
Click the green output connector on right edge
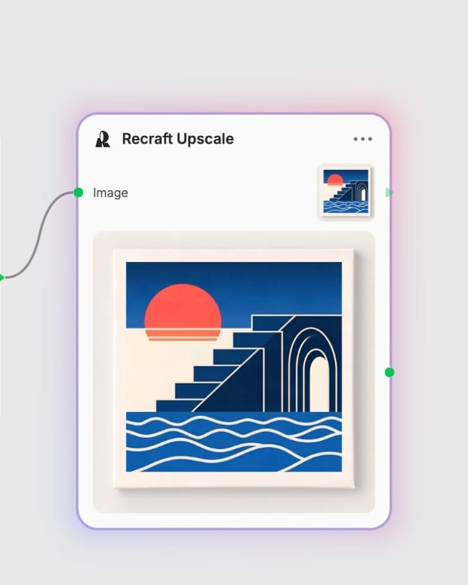[x=389, y=372]
